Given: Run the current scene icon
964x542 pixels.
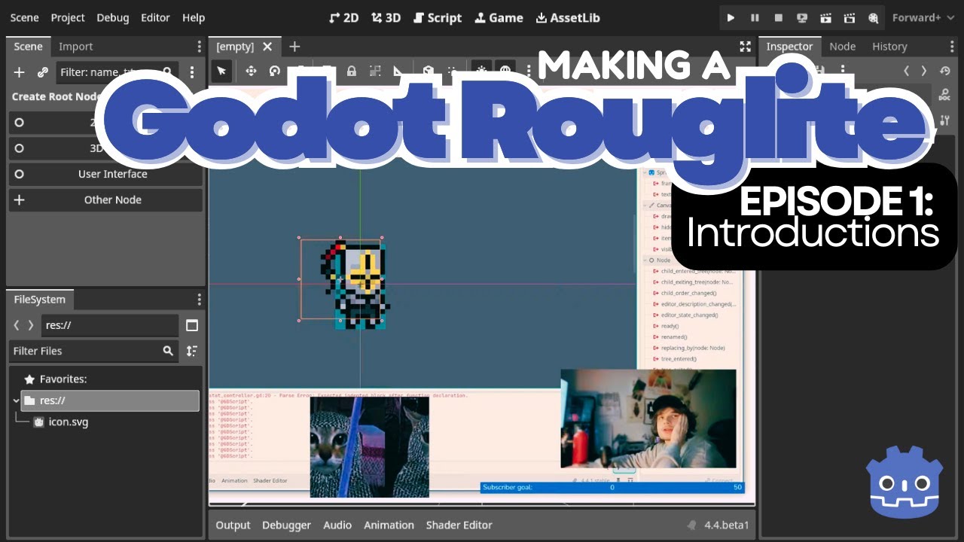Looking at the screenshot, I should click(826, 17).
